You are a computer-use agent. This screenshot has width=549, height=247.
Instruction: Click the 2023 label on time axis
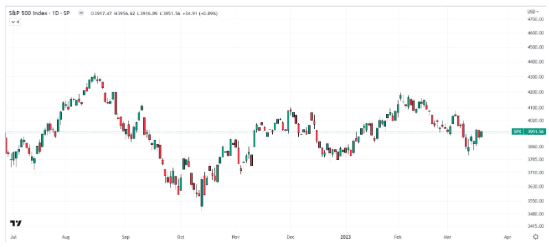pos(346,237)
